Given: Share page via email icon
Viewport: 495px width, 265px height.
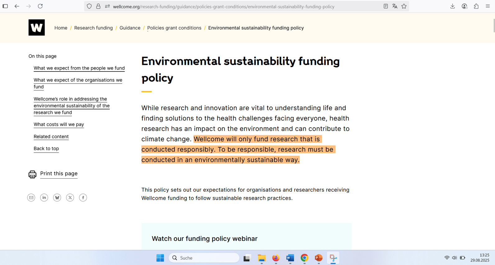Looking at the screenshot, I should pyautogui.click(x=31, y=198).
